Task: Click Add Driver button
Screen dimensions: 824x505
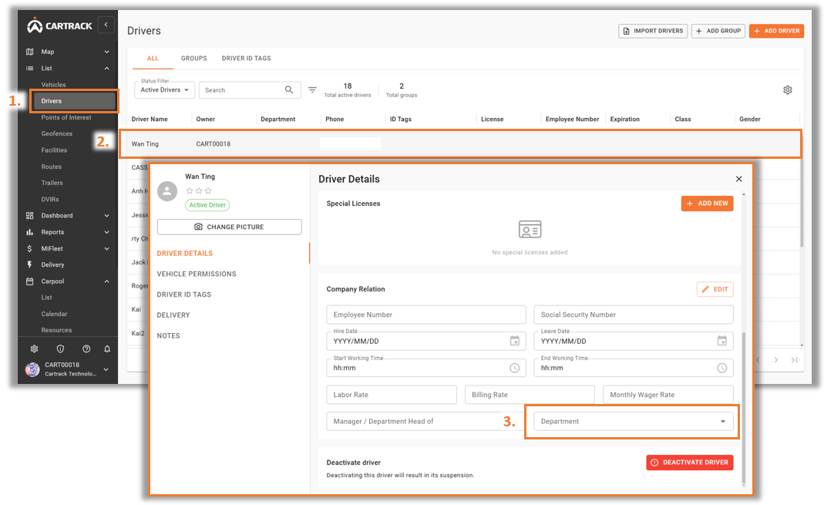Action: 777,31
